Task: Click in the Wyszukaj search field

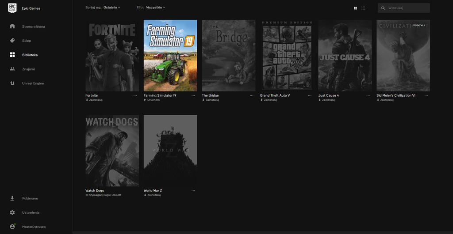Action: (404, 8)
